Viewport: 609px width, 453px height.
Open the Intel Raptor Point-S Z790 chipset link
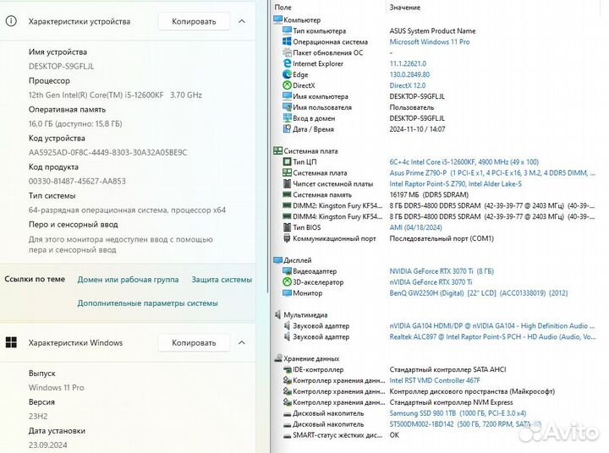point(455,183)
